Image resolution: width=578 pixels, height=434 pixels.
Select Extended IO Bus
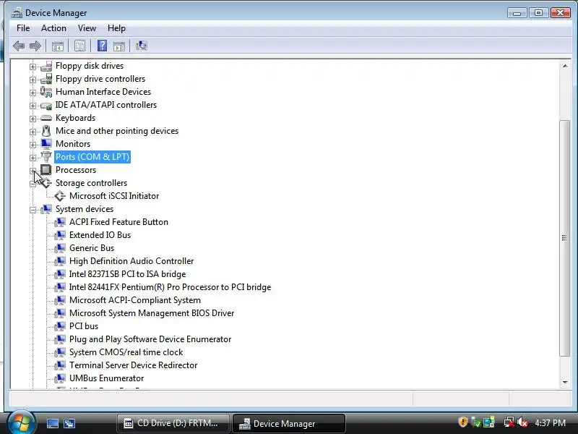pyautogui.click(x=100, y=235)
